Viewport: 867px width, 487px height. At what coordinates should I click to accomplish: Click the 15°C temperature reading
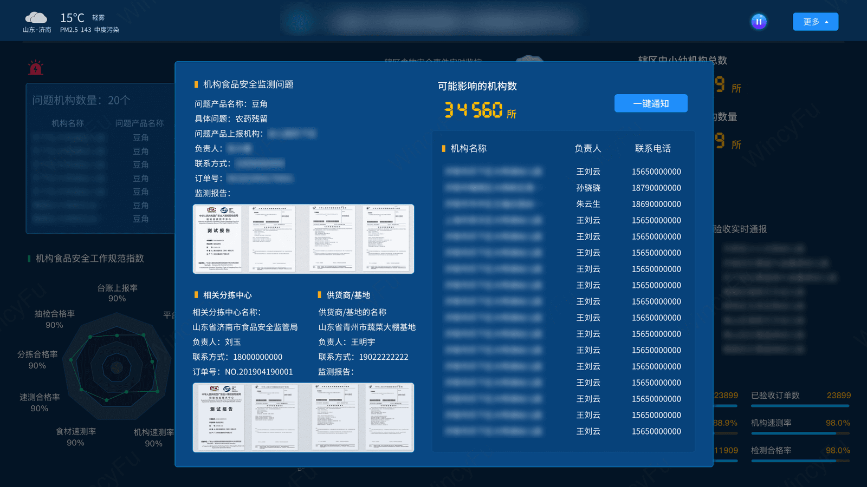point(72,18)
